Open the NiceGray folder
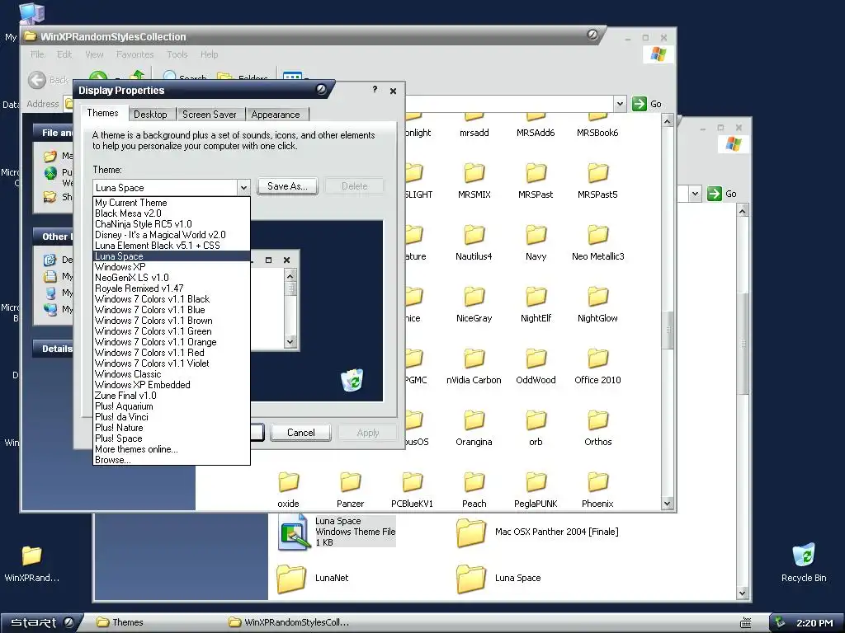Image resolution: width=845 pixels, height=633 pixels. 474,297
